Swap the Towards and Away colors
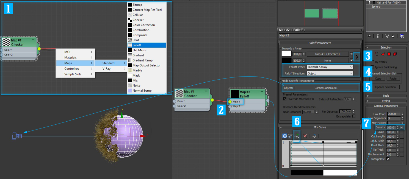The image size is (409, 179). pyautogui.click(x=357, y=57)
